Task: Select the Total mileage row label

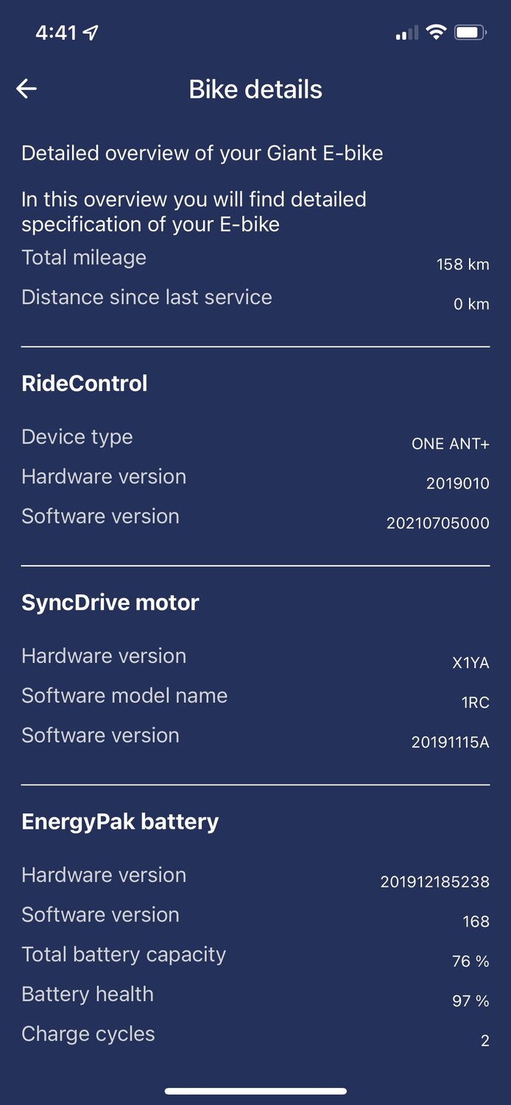Action: (x=84, y=258)
